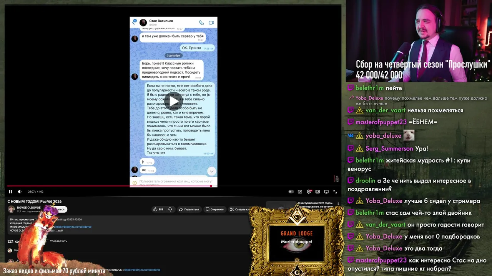Click the thumbs-down dislike icon
492x276 pixels.
click(170, 209)
